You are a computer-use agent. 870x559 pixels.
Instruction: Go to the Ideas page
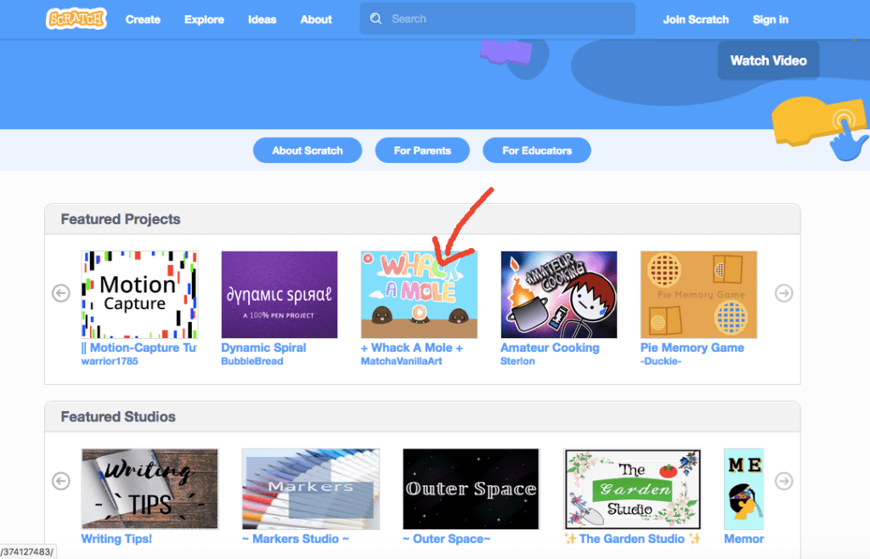point(262,20)
